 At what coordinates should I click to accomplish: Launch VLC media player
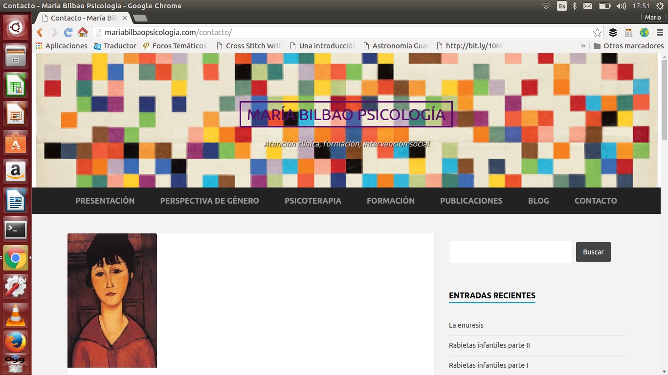point(16,315)
